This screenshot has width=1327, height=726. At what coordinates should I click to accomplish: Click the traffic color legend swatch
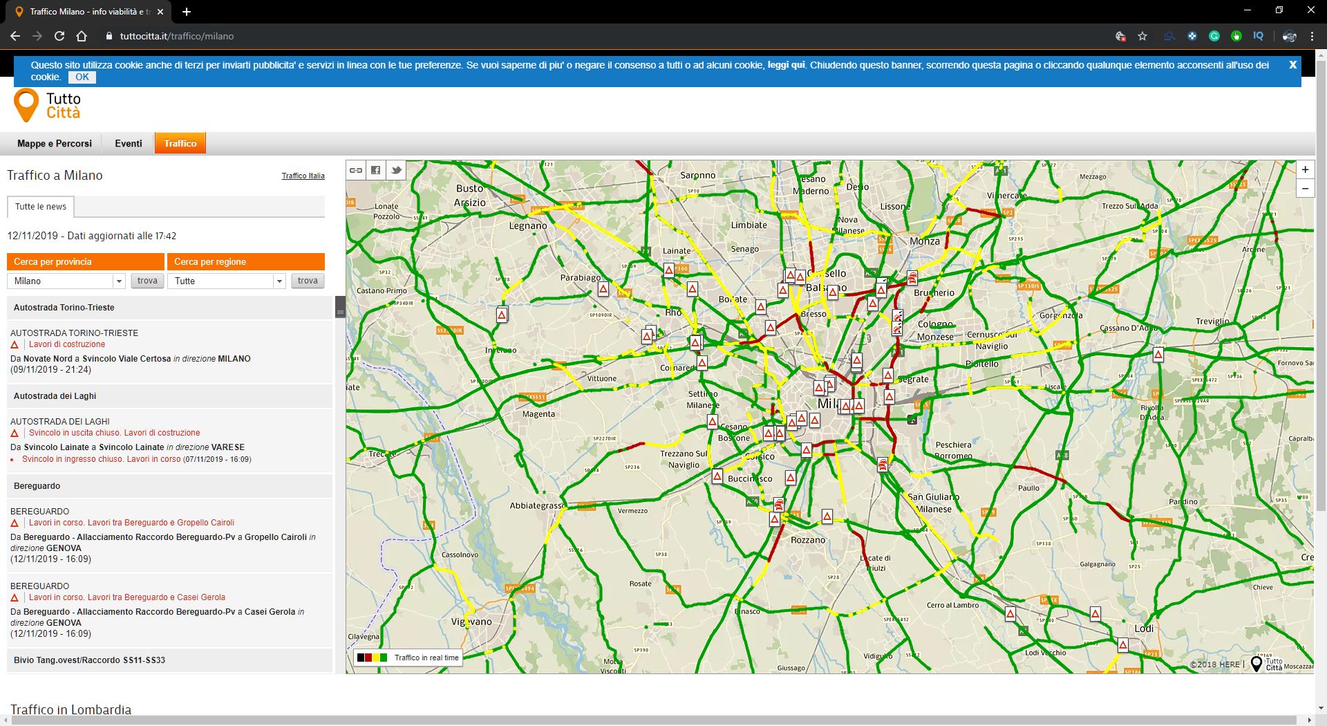[x=372, y=658]
